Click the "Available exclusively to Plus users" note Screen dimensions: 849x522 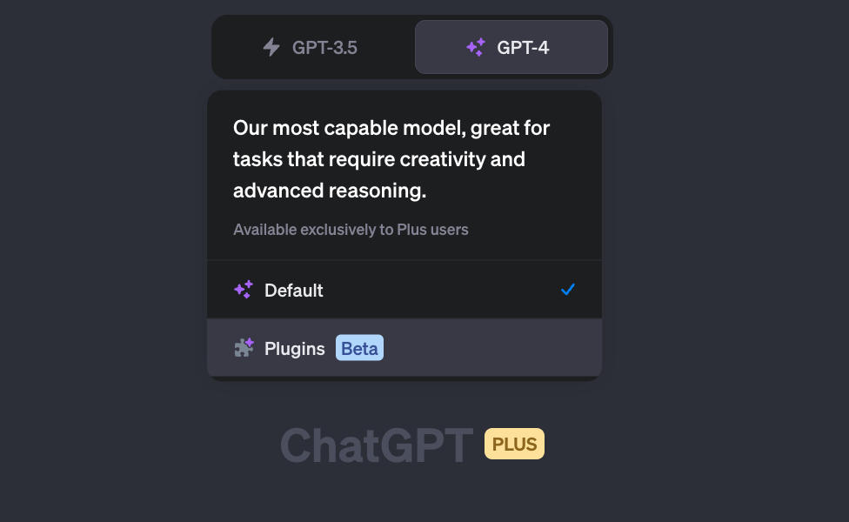[351, 230]
